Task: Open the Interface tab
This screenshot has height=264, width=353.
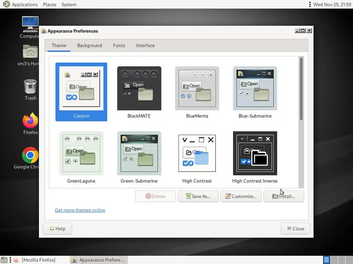Action: point(145,46)
